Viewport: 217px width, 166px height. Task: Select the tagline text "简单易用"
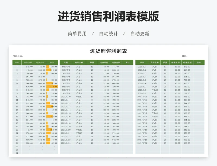pos(77,34)
